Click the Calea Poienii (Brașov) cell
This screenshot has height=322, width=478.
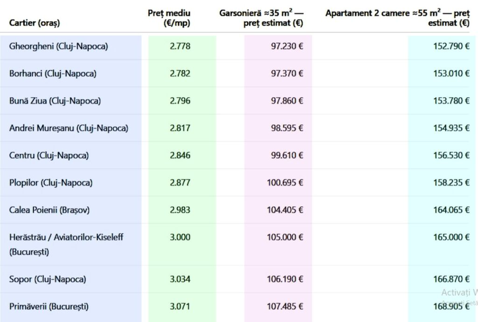coord(50,210)
